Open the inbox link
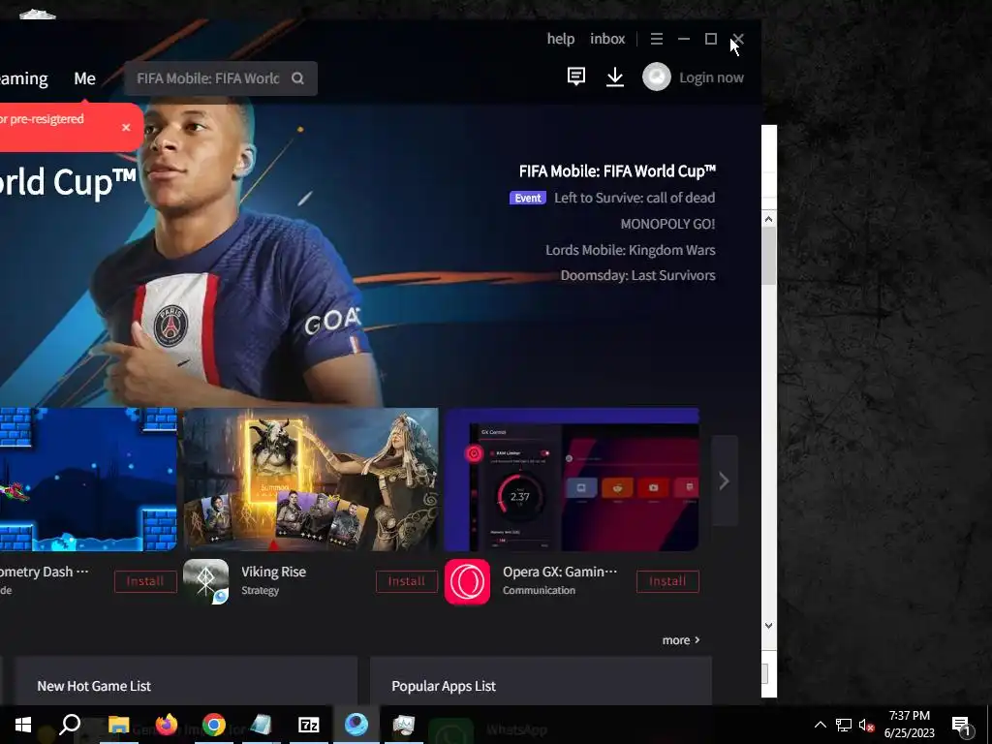Screen dimensions: 992x744 tap(607, 39)
